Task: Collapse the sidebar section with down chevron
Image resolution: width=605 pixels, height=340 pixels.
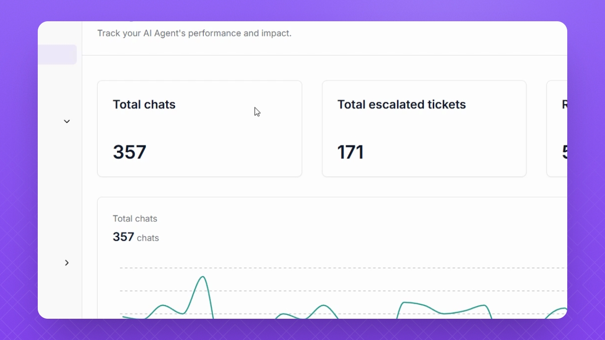Action: point(67,121)
